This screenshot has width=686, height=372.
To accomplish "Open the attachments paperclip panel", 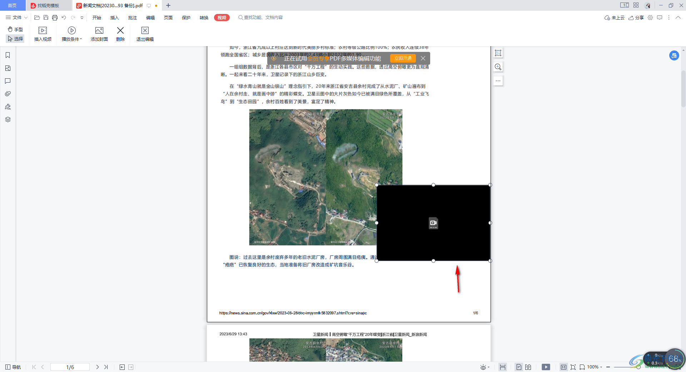I will point(8,94).
